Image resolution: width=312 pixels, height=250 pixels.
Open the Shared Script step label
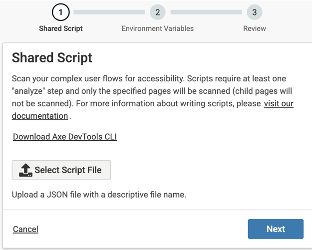point(61,28)
